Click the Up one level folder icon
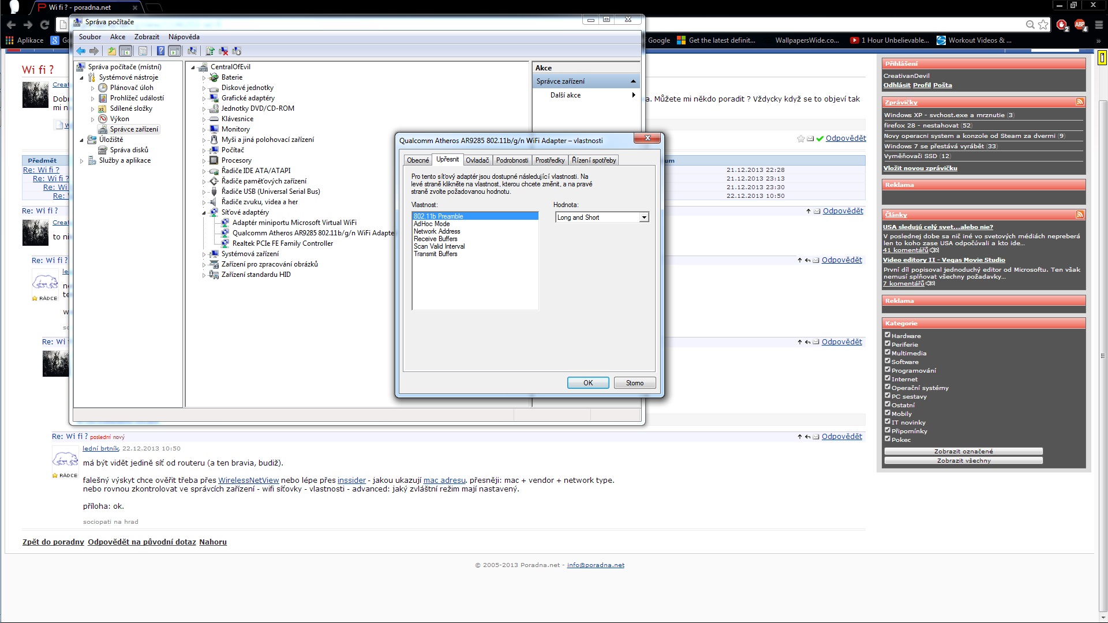This screenshot has height=623, width=1108. click(x=112, y=51)
